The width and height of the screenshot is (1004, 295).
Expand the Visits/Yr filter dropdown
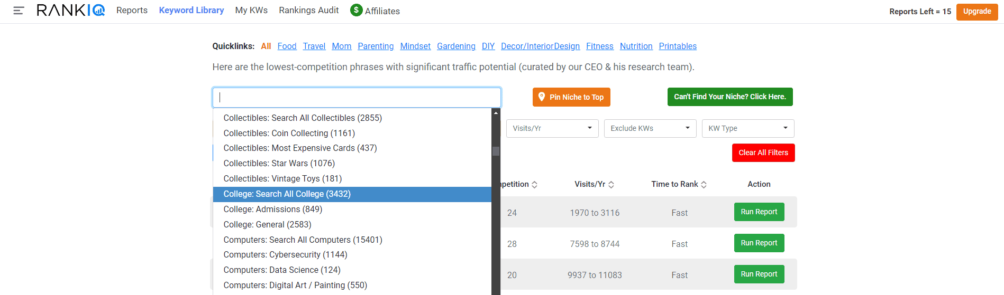click(x=552, y=128)
